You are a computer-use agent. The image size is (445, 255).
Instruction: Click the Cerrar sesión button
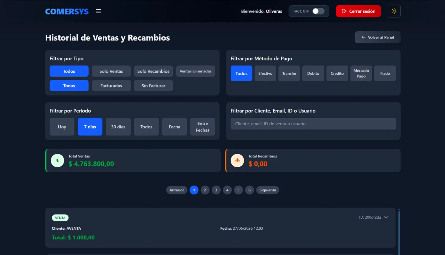pos(358,11)
